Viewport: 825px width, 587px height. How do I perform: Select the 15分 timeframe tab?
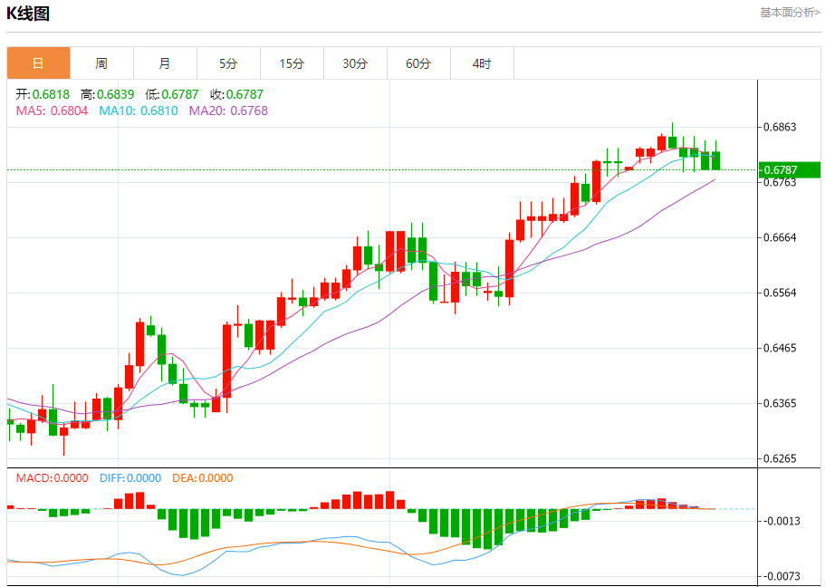click(292, 63)
